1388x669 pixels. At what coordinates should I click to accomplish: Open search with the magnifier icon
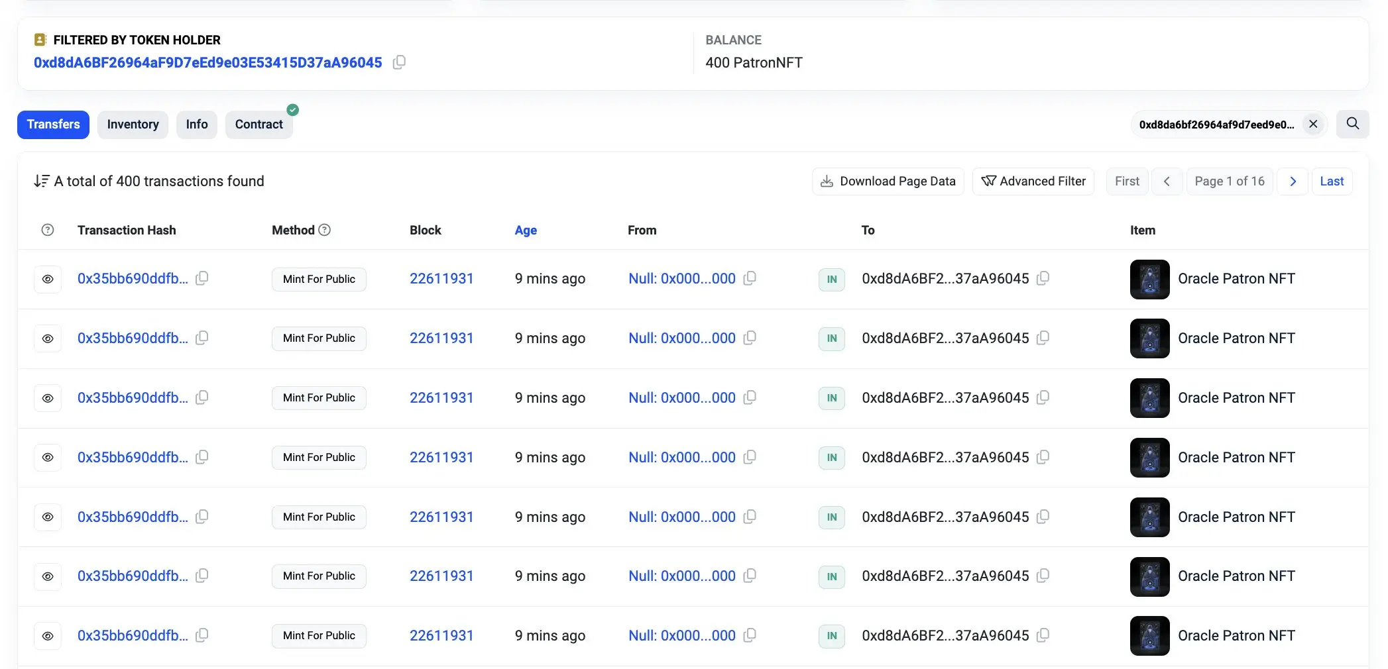(1353, 124)
